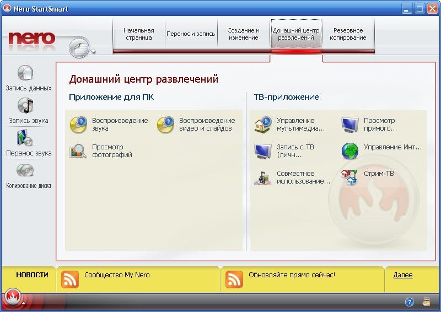This screenshot has width=441, height=312.
Task: Click the Совместное использование icon
Action: [263, 178]
